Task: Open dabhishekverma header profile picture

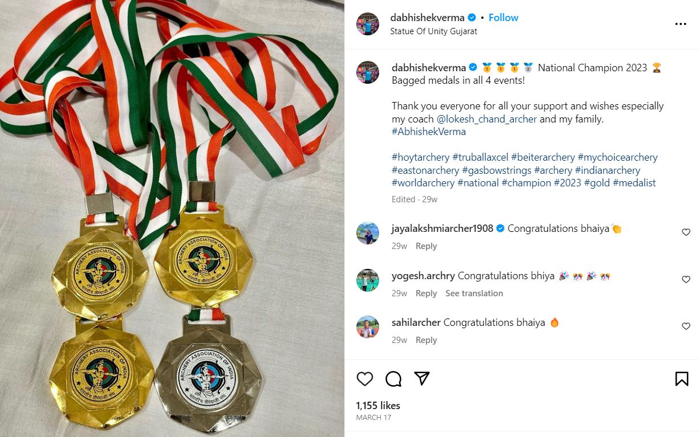Action: click(x=368, y=24)
